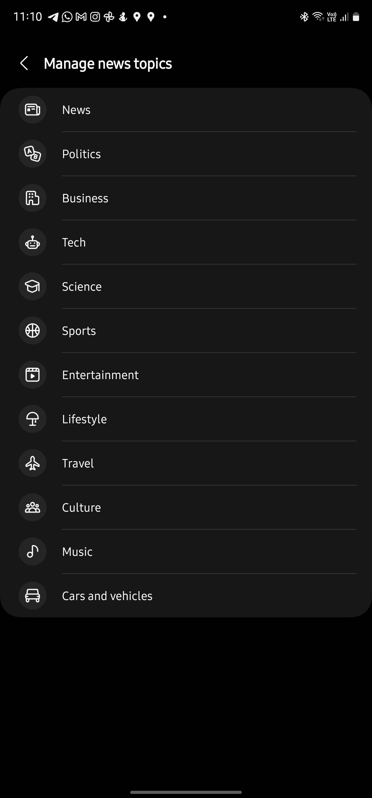Open the Entertainment topic
372x798 pixels.
tap(100, 375)
